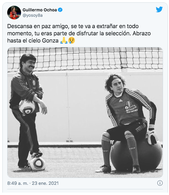Open the black-and-white tweet photo
The image size is (169, 195).
point(85,112)
